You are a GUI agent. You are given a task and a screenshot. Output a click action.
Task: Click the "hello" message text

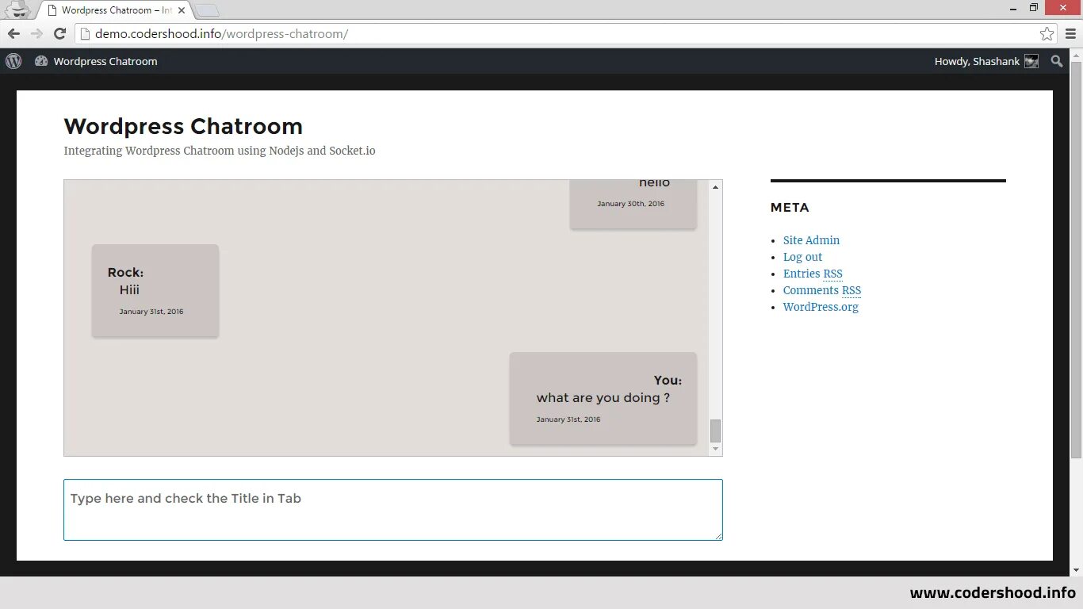[x=654, y=183]
